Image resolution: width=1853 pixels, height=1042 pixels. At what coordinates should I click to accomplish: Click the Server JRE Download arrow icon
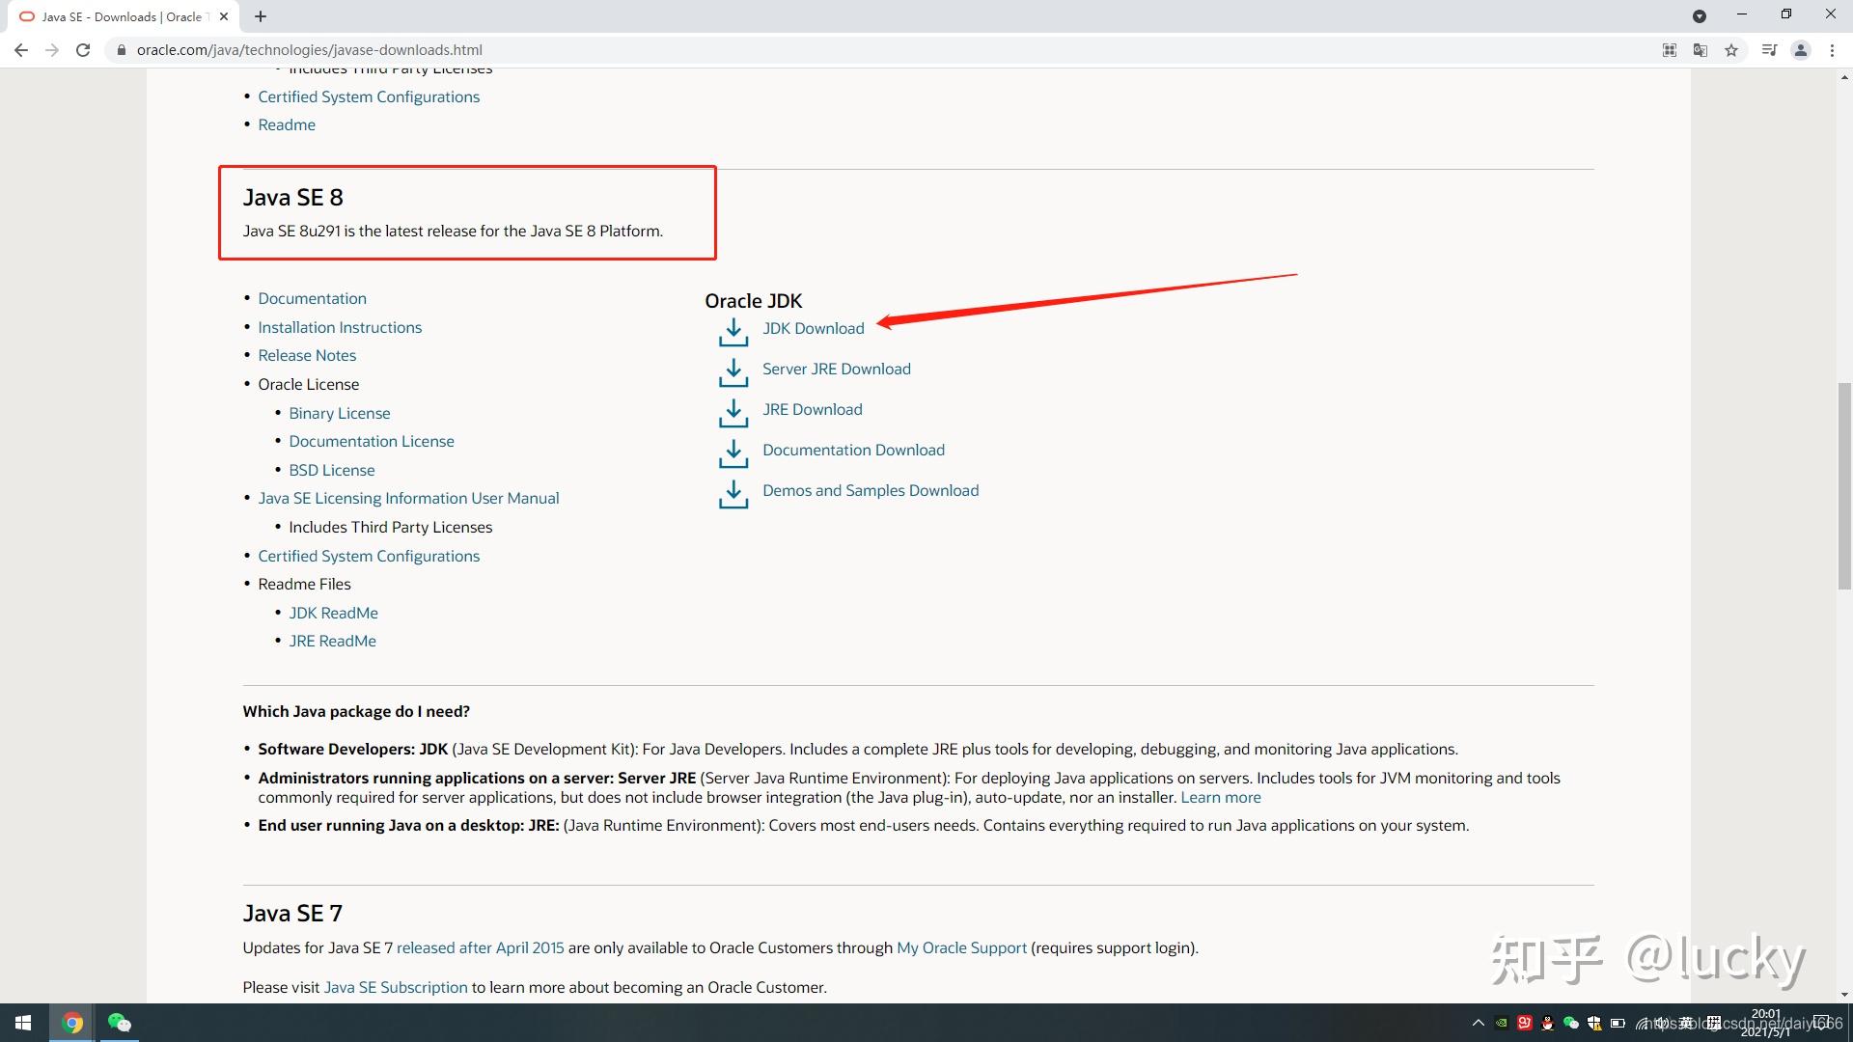(733, 371)
